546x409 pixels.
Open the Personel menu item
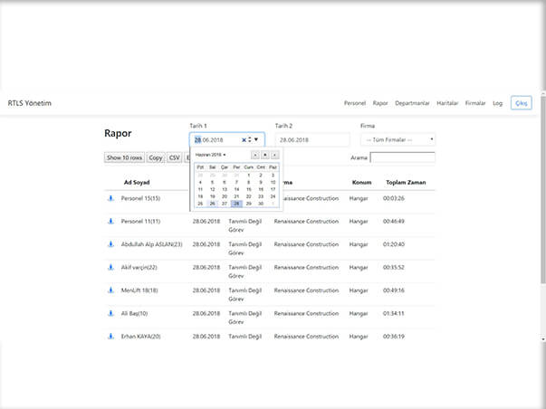(355, 103)
